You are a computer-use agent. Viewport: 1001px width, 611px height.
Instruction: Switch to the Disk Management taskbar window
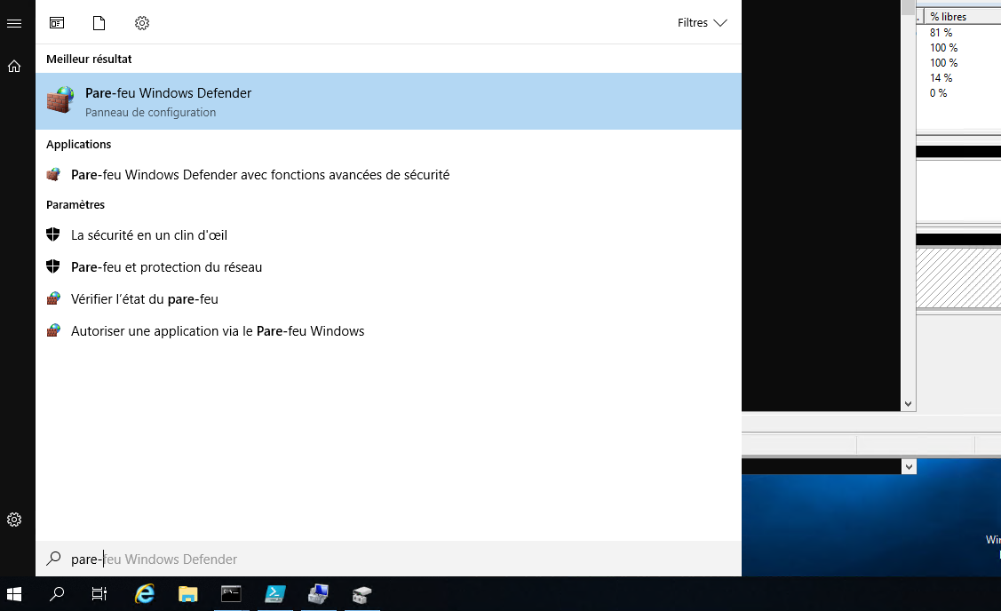361,594
